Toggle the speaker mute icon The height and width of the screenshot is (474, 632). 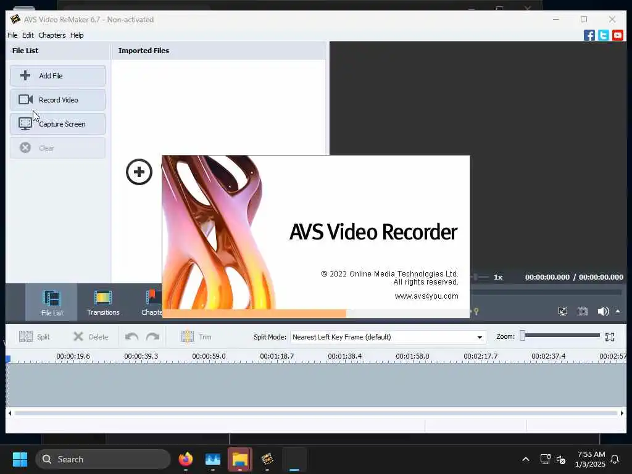(x=603, y=311)
